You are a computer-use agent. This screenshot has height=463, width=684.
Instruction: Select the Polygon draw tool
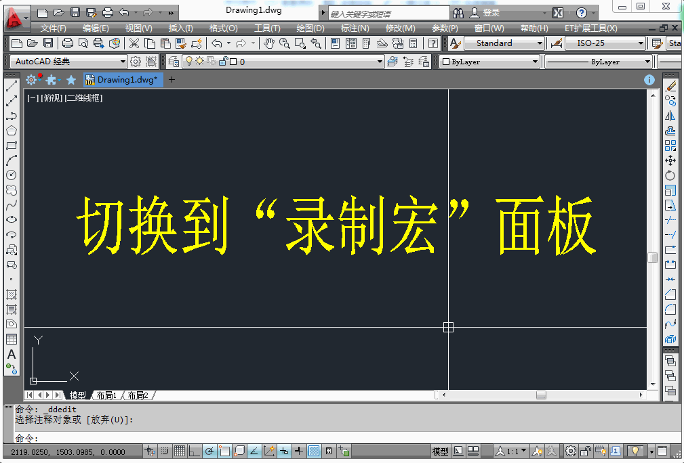click(x=12, y=130)
